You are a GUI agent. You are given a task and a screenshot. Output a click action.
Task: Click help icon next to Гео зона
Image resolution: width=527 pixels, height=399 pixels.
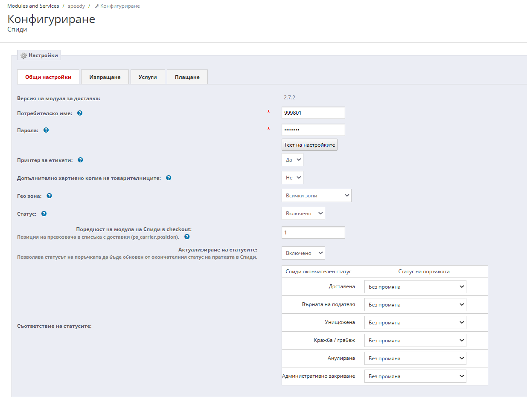click(x=49, y=196)
